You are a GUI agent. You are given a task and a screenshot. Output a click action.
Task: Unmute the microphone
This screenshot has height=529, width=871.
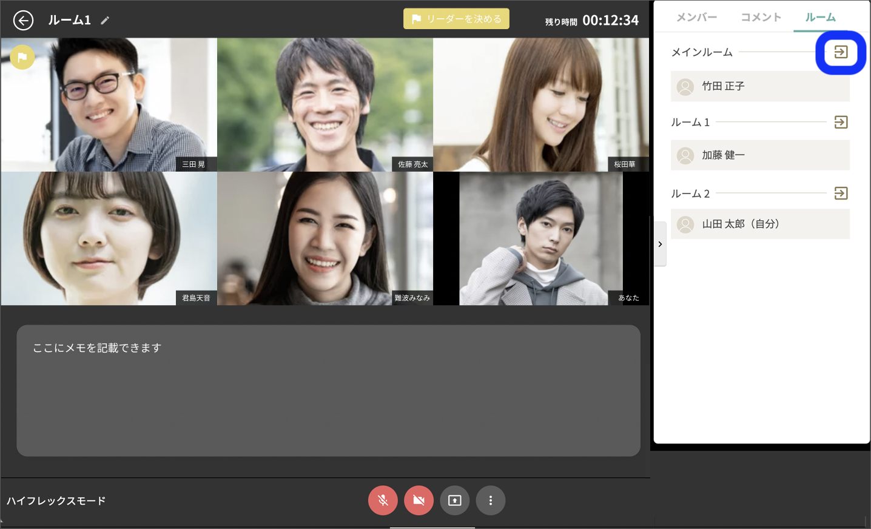383,500
